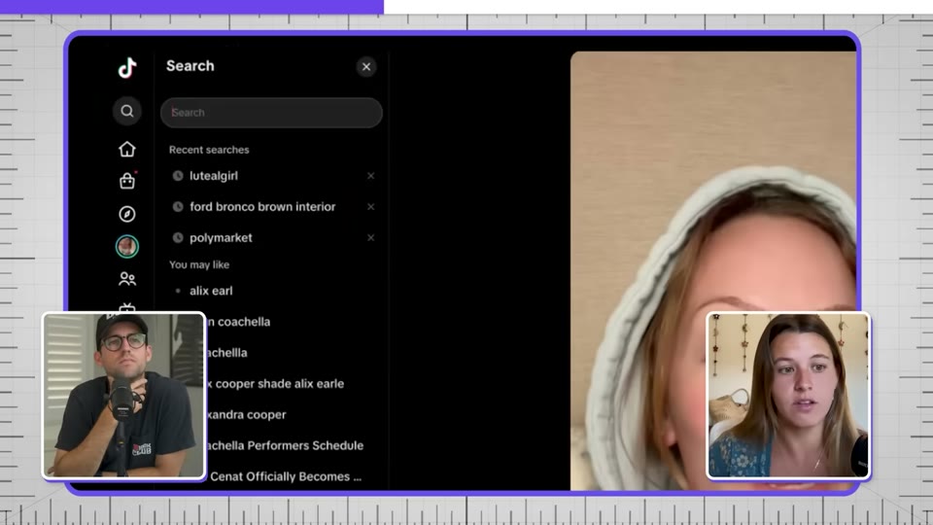Click clock icon beside ford bronco search
This screenshot has height=525, width=933.
(x=177, y=206)
